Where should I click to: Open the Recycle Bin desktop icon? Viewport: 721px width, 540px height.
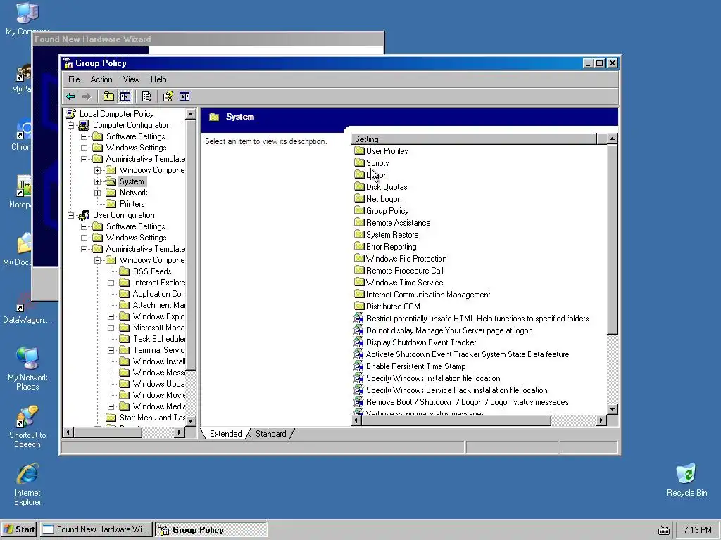[686, 480]
